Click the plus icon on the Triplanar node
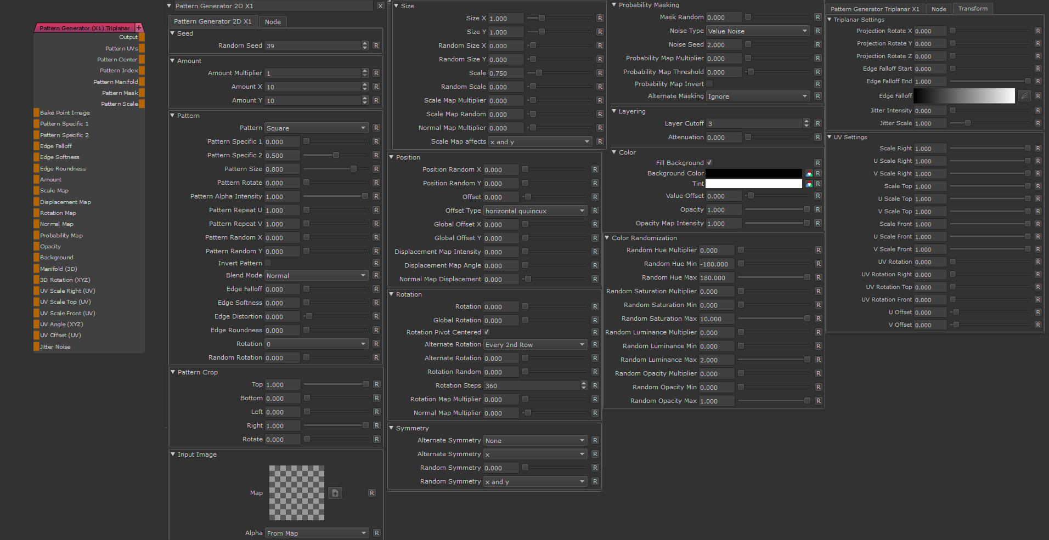1049x540 pixels. tap(139, 28)
